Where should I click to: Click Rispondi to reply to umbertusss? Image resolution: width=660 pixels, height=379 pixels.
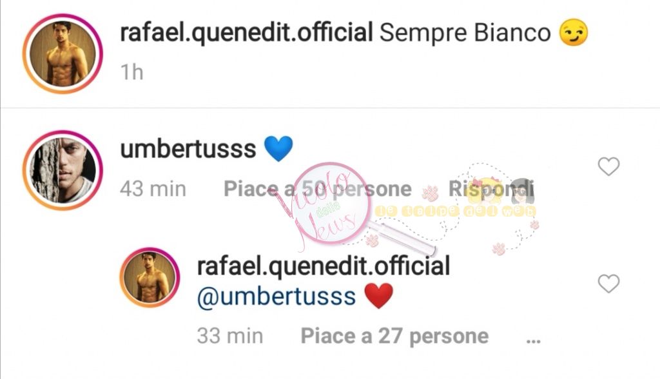point(490,189)
